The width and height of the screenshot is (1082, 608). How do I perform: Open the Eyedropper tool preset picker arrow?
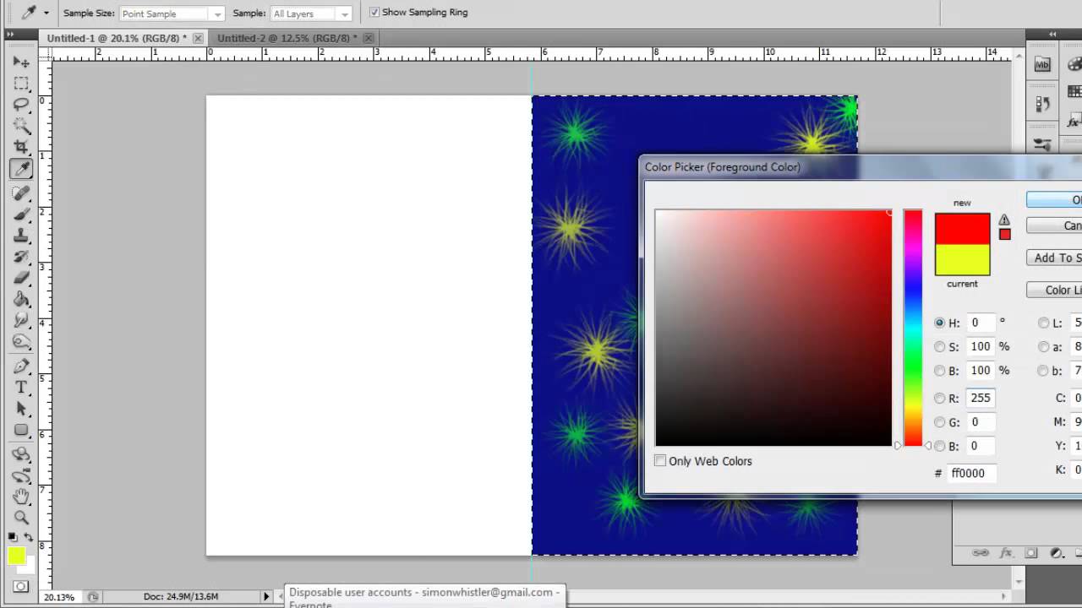point(46,13)
